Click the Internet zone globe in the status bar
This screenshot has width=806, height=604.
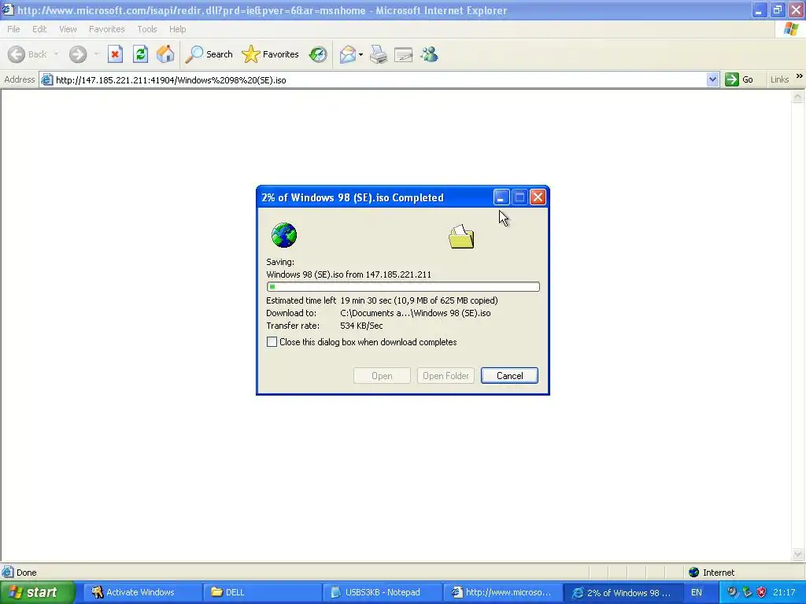point(694,573)
